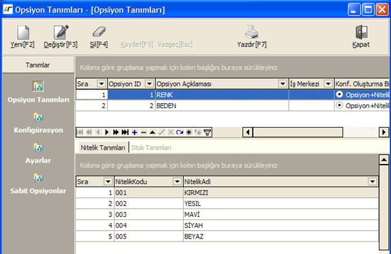
Task: Select Opsiyon+Nitelik radio in RENK row
Action: click(x=339, y=95)
